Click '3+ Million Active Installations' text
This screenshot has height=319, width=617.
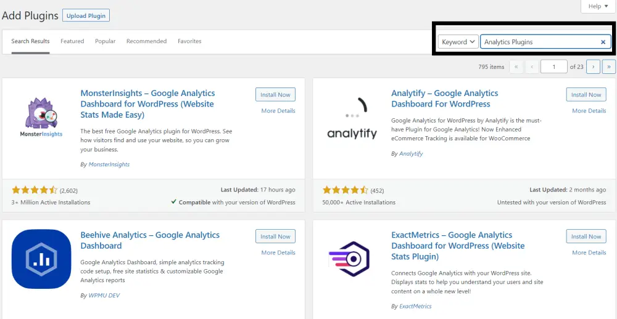click(x=51, y=203)
